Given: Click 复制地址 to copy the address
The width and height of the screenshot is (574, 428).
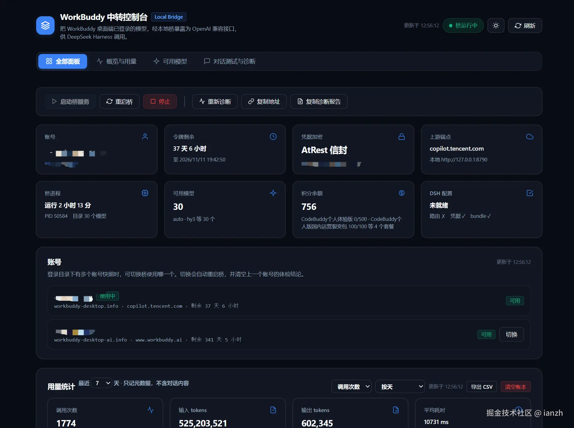Looking at the screenshot, I should pos(264,102).
